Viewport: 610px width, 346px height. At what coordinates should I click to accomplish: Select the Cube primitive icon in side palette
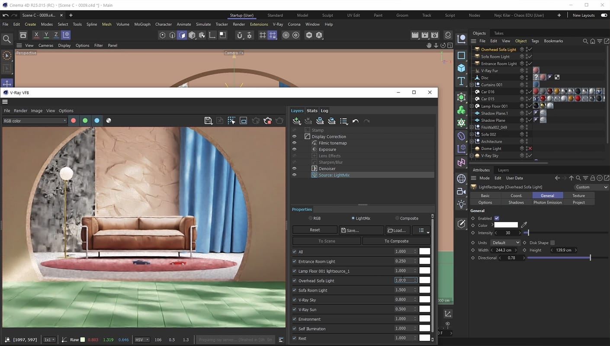click(x=461, y=68)
